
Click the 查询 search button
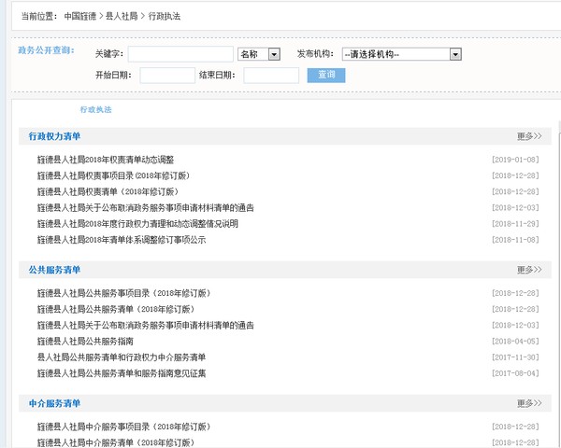tap(326, 75)
